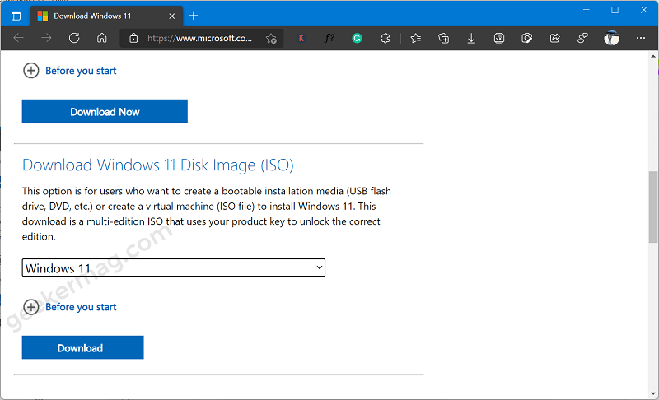659x400 pixels.
Task: Open the feedback toolbar icon
Action: tap(582, 38)
